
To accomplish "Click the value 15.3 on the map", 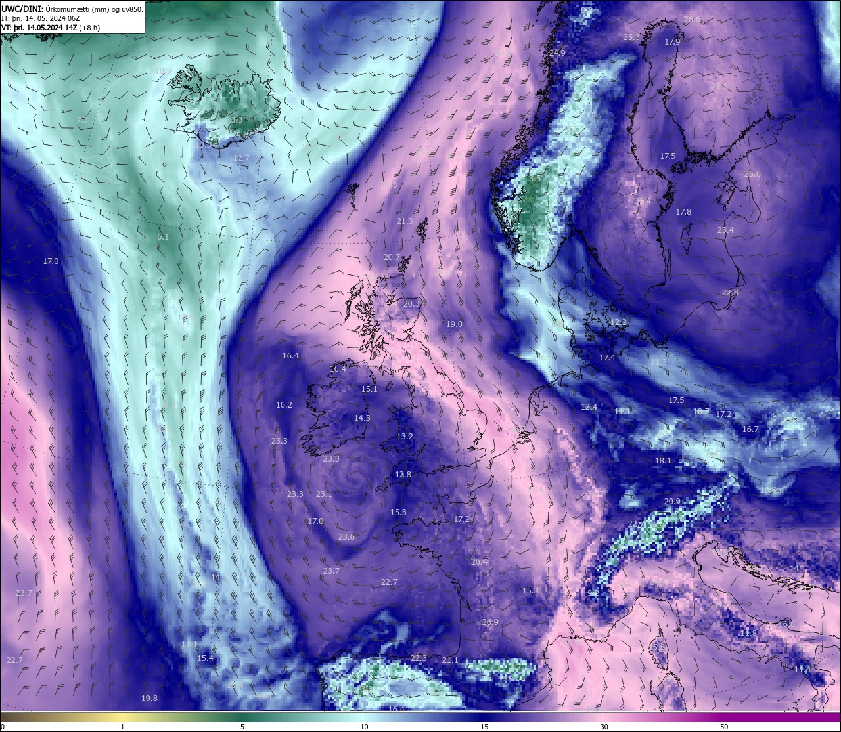I will tap(398, 513).
